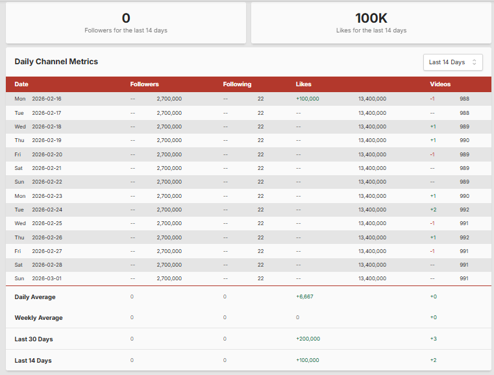Click the Date column header
The image size is (494, 375).
(x=21, y=84)
